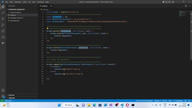Open Explorer Views and More Actions ellipsis
The image size is (192, 108).
pyautogui.click(x=35, y=6)
